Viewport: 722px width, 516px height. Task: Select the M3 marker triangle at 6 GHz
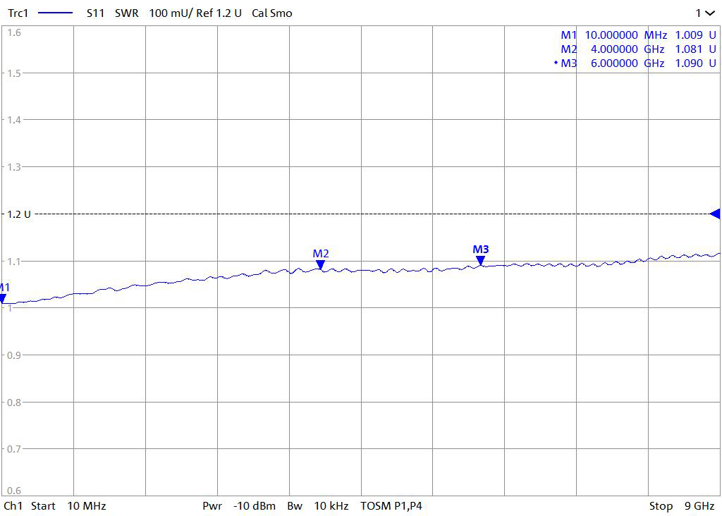point(480,261)
